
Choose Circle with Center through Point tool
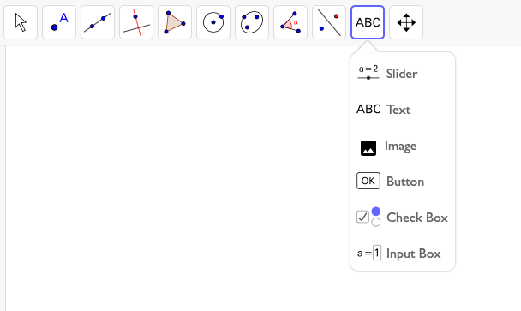(x=213, y=22)
